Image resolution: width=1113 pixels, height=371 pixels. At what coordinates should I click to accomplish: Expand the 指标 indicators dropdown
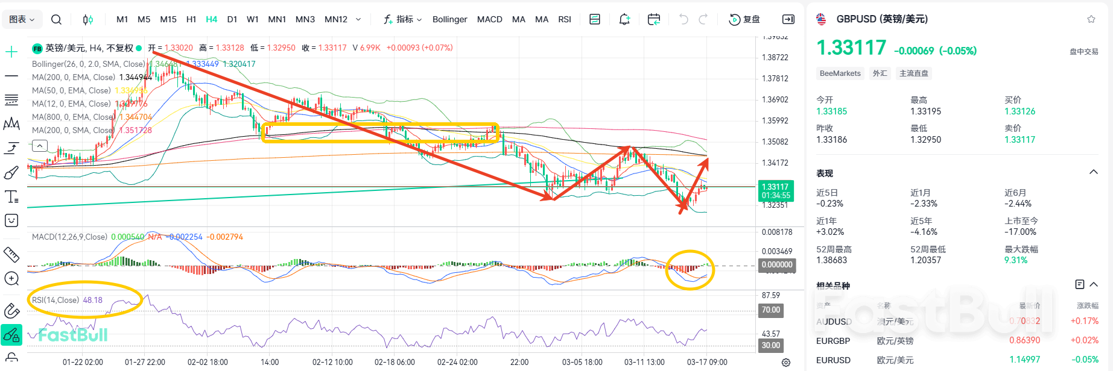(403, 19)
